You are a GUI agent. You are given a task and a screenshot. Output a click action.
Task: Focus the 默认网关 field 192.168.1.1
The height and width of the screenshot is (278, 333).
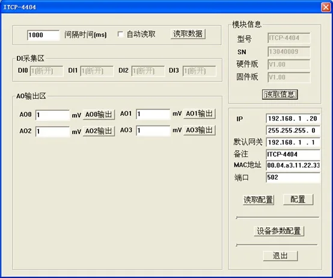coord(293,143)
